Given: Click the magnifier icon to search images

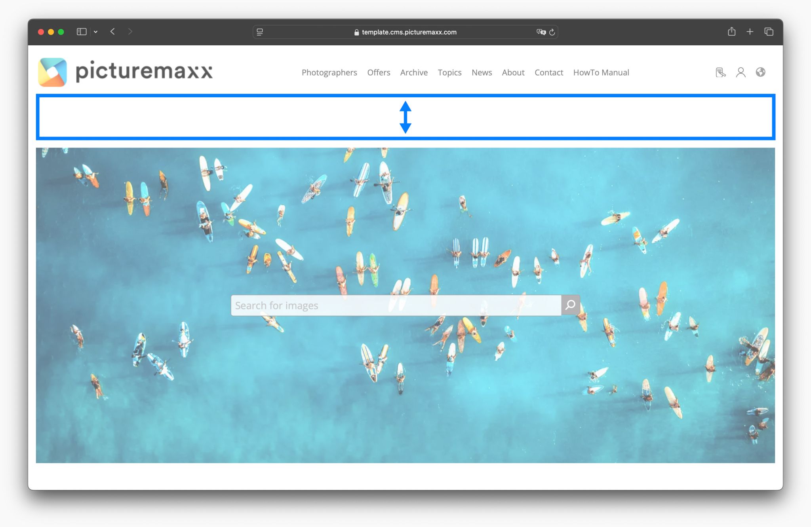Looking at the screenshot, I should point(570,305).
